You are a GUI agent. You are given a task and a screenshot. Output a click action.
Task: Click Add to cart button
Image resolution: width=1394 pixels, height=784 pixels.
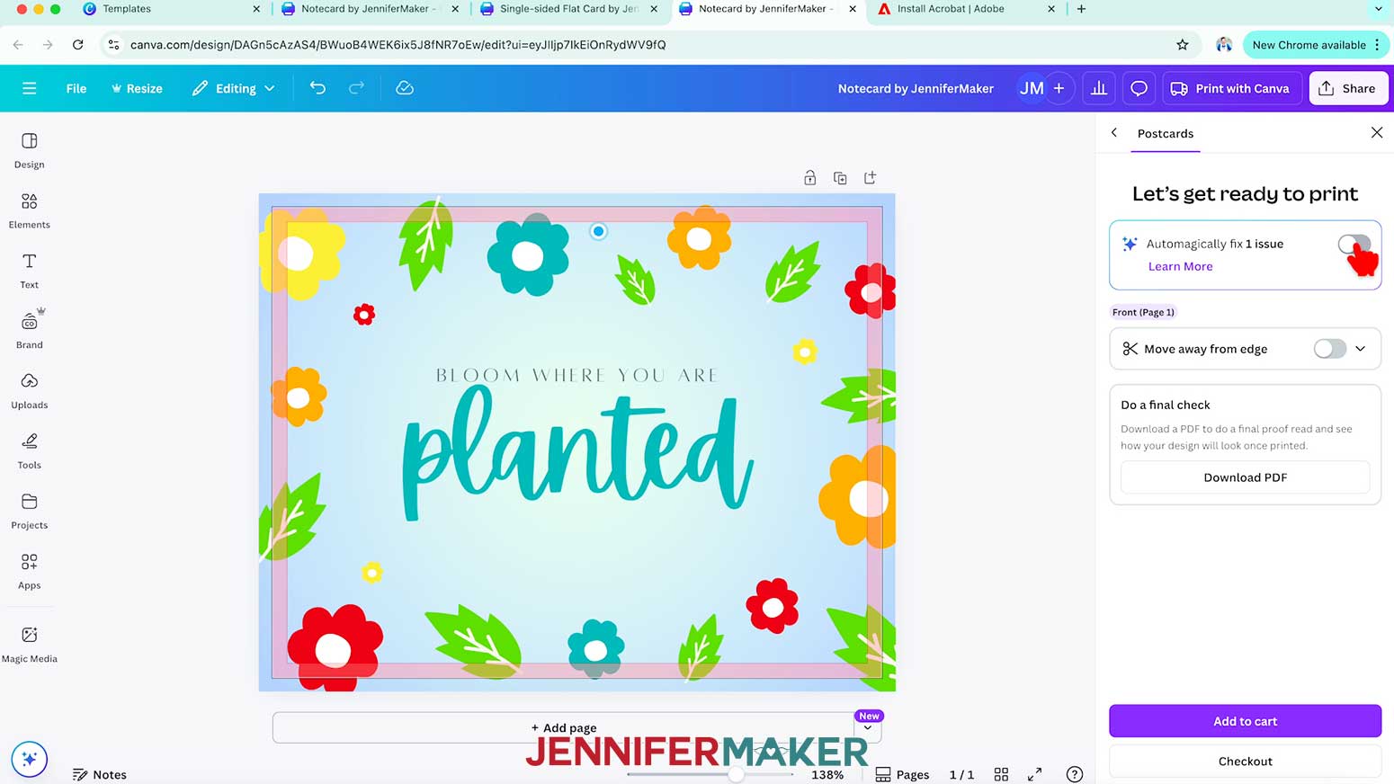tap(1245, 721)
